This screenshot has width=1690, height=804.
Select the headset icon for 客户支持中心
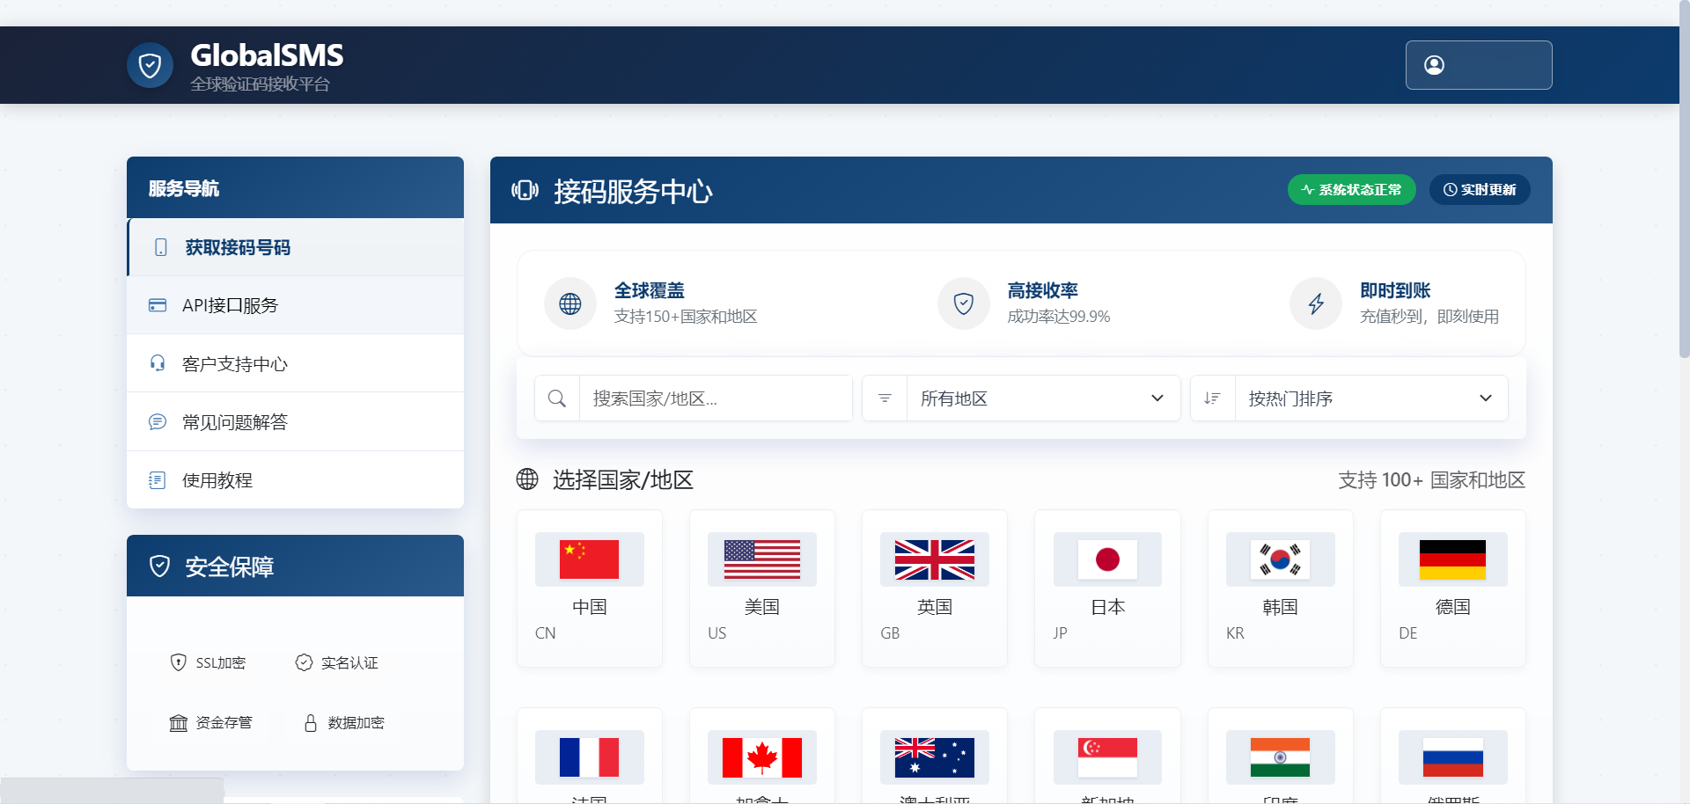(158, 362)
